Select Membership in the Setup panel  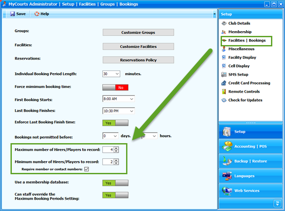tap(239, 32)
